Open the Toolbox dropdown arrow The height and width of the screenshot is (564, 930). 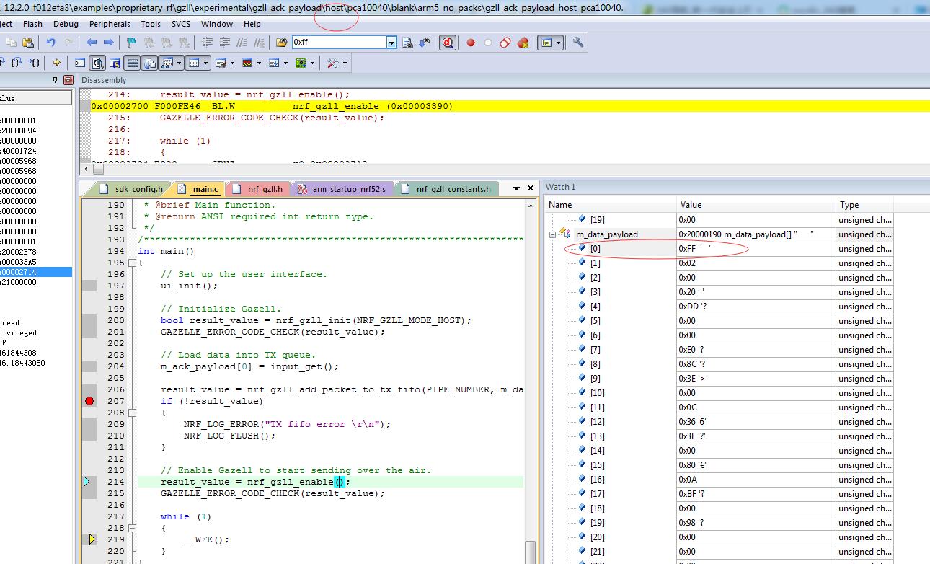pos(345,63)
